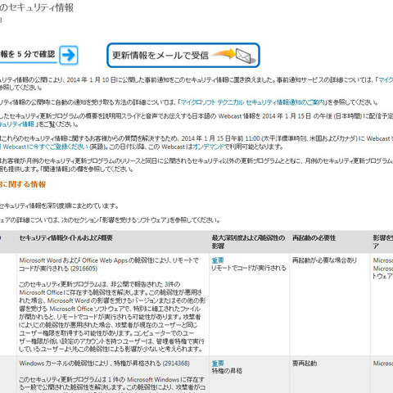This screenshot has width=393, height=393.
Task: Open マイクロソフト テクニカル セキュリティ情報通知のご案内 link
Action: coord(253,102)
